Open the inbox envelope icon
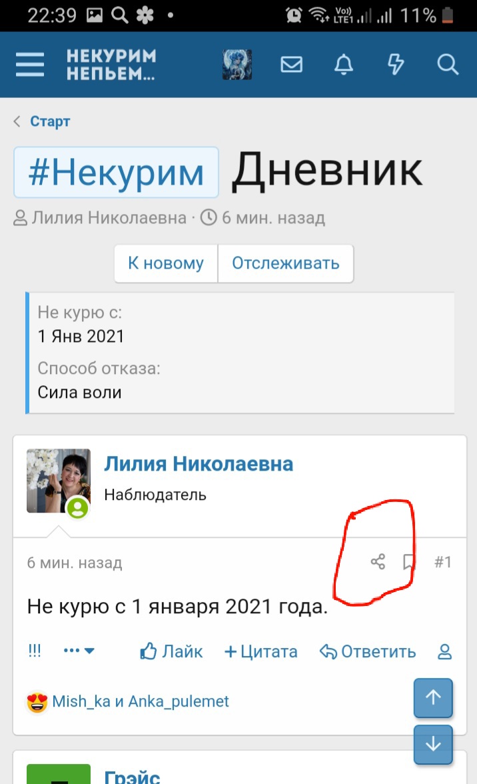 (x=292, y=65)
